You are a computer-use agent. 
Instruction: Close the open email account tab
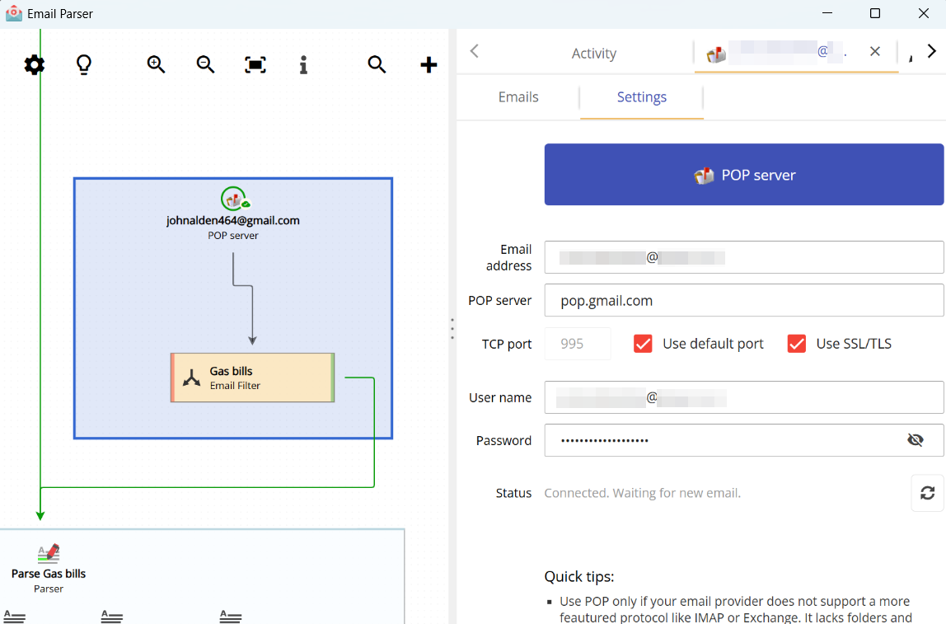874,50
